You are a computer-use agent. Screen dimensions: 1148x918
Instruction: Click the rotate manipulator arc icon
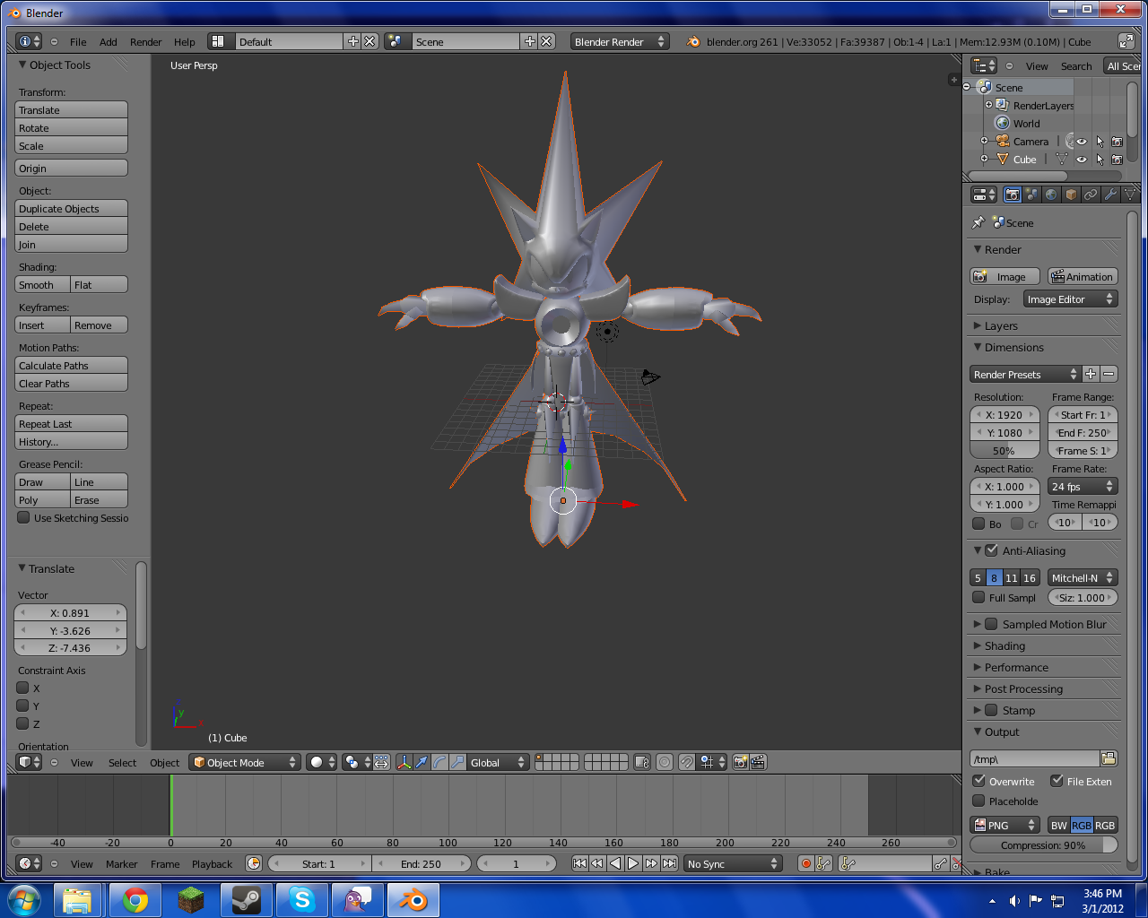(x=439, y=762)
